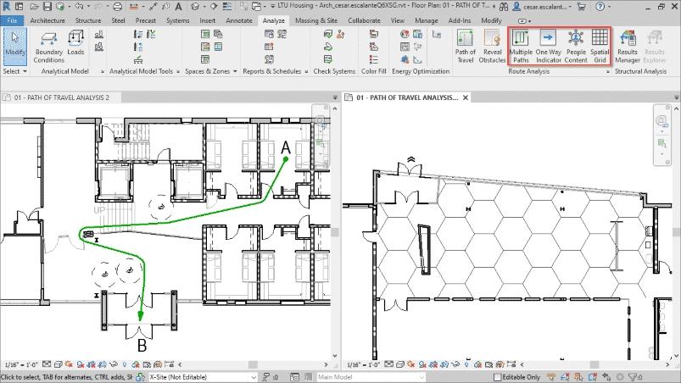Open the Results Manager
Viewport: 681px width, 383px height.
(627, 45)
